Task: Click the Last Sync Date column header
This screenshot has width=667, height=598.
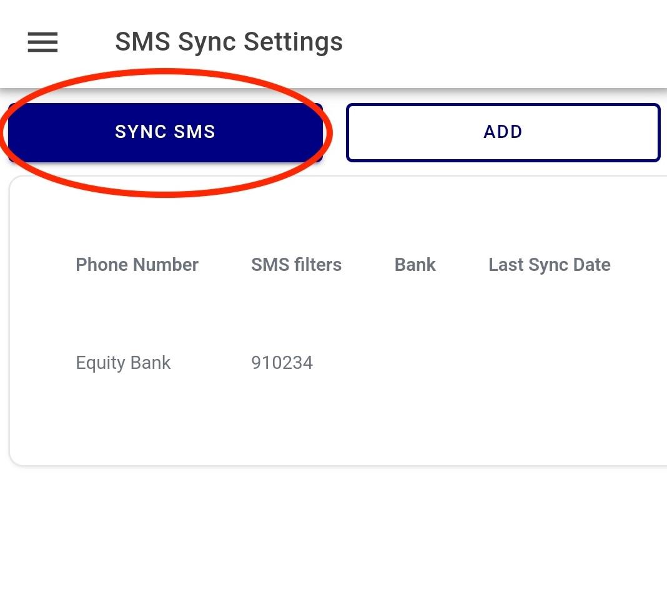Action: click(550, 265)
